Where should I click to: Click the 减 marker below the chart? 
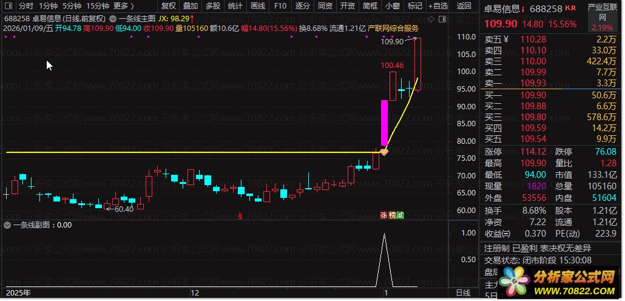(x=400, y=215)
